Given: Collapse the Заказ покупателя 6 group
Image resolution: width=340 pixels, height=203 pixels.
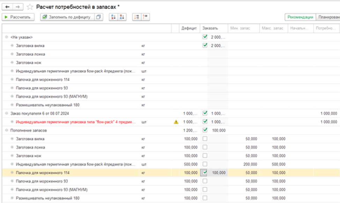Looking at the screenshot, I should click(x=7, y=113).
